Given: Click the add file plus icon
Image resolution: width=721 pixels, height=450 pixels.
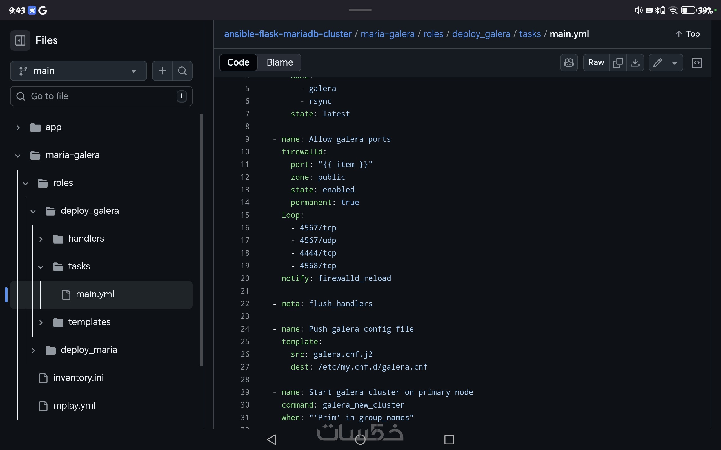Looking at the screenshot, I should tap(162, 71).
